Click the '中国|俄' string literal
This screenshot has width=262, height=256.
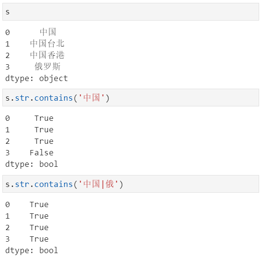click(98, 184)
